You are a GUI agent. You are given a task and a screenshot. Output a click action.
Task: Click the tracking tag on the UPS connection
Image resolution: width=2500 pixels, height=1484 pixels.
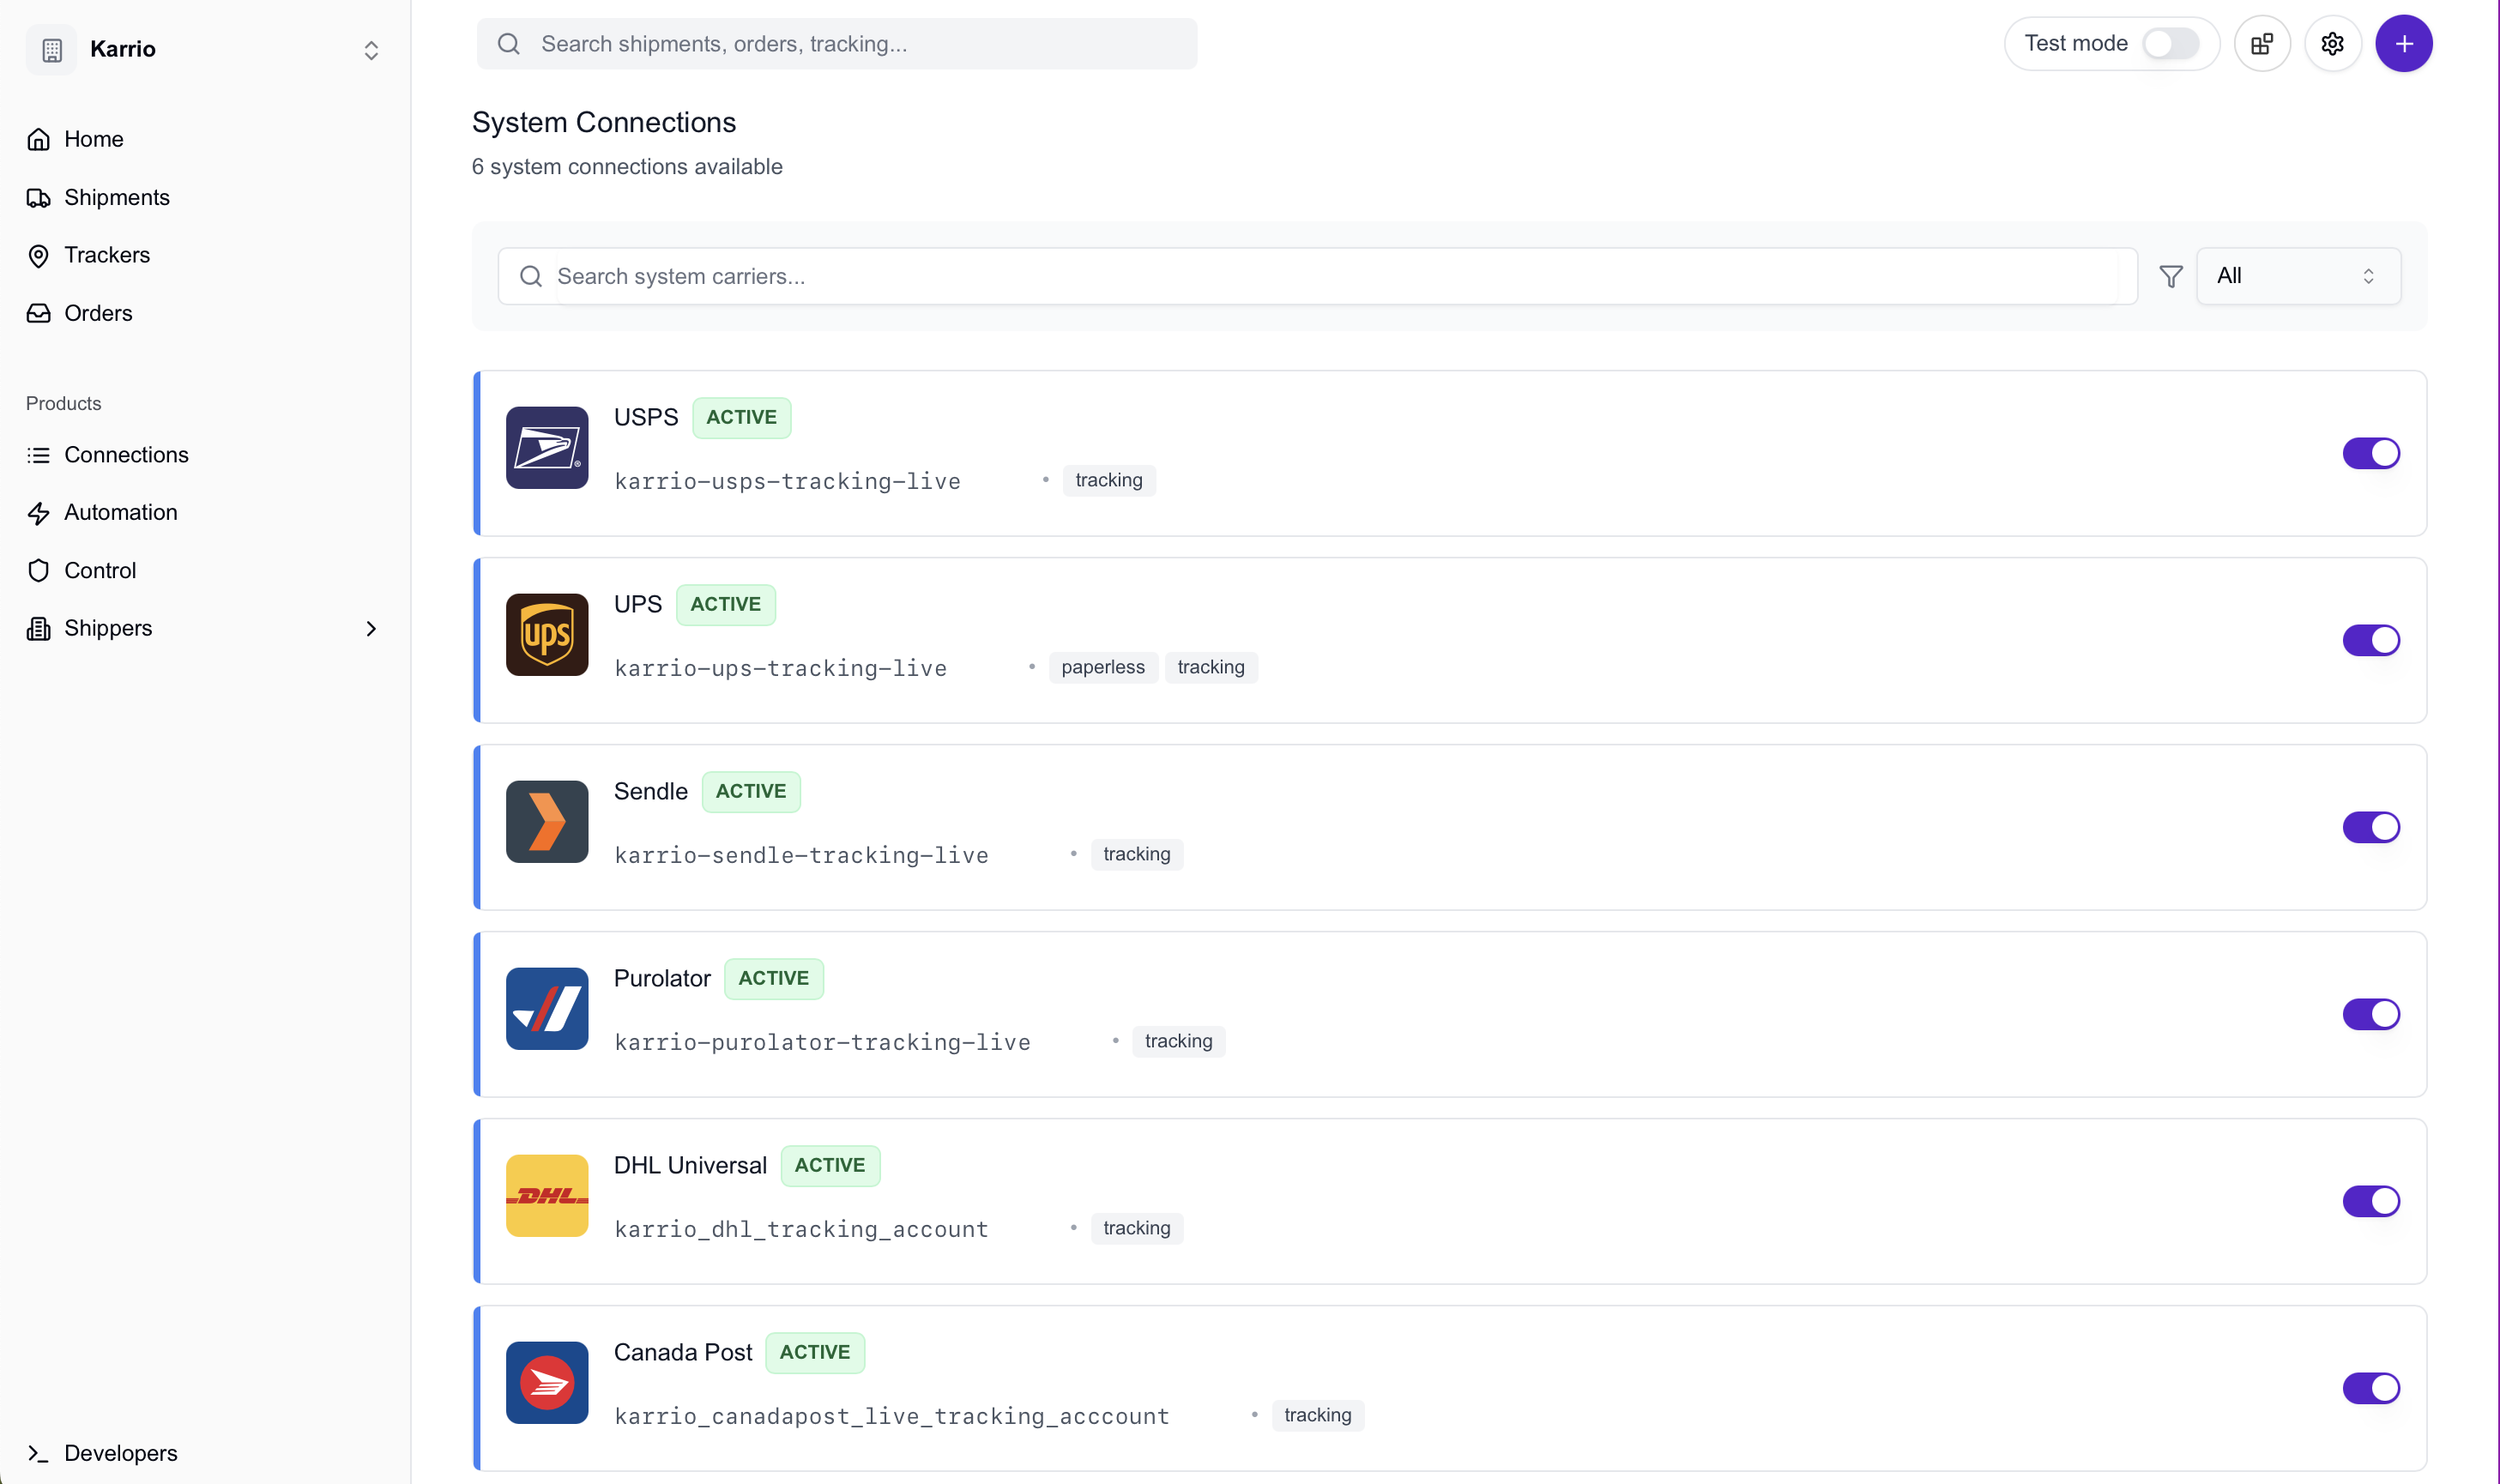pos(1210,667)
